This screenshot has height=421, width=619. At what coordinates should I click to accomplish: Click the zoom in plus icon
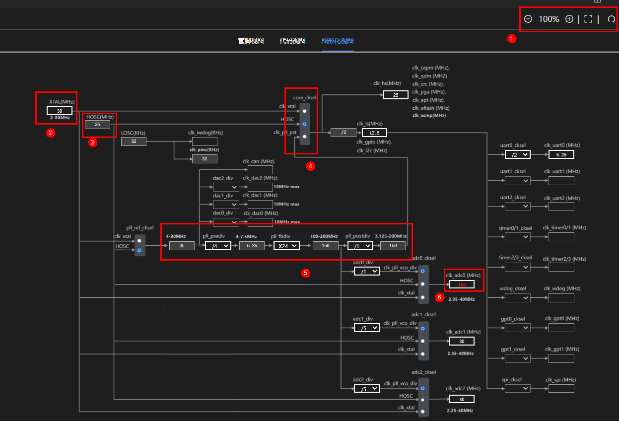click(569, 19)
